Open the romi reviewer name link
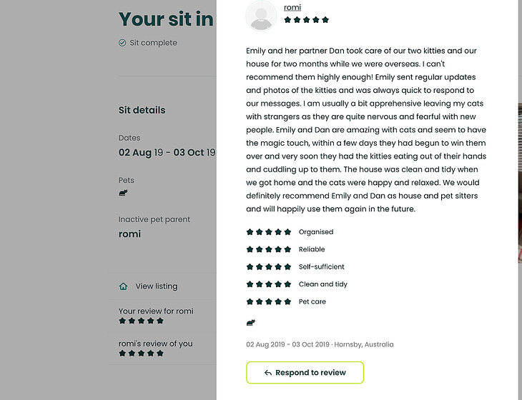Screen dimensions: 522x400 [x=292, y=7]
